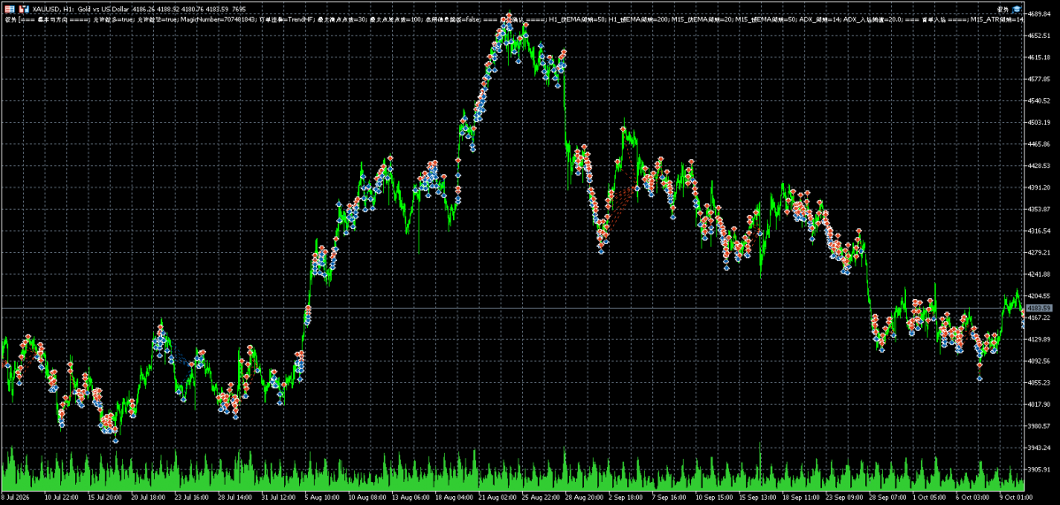
Task: Click the XAUUSD, H1 chart title text
Action: tap(53, 9)
